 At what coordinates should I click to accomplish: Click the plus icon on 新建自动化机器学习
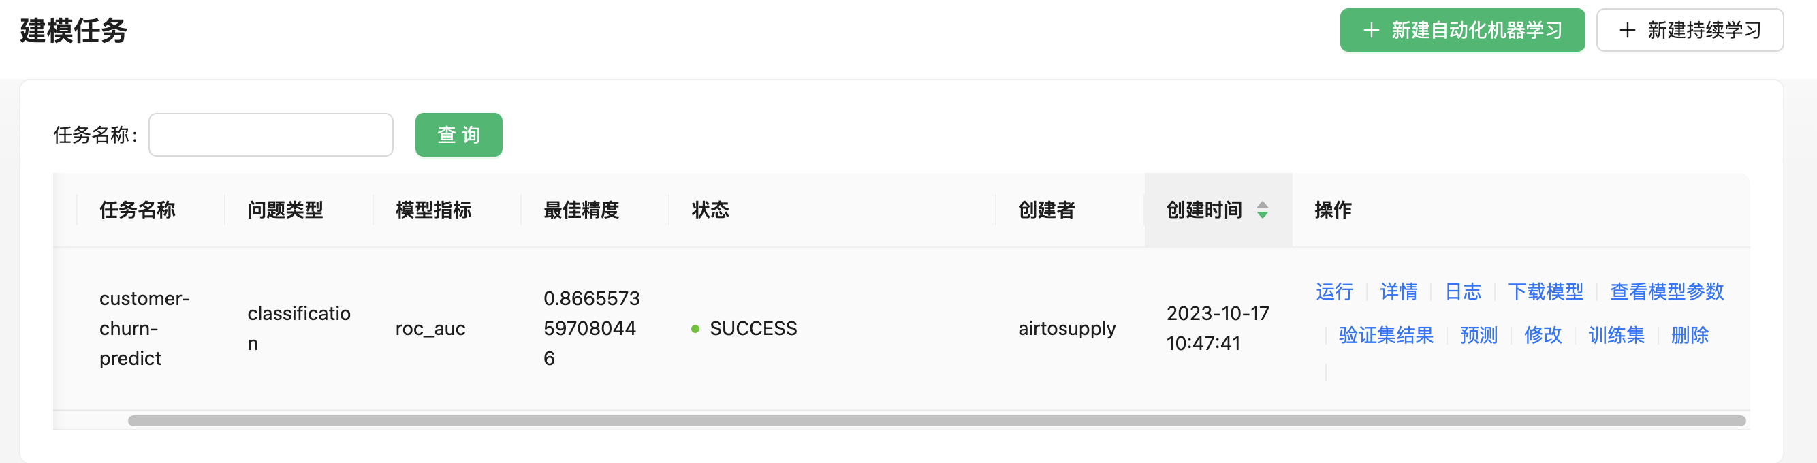pyautogui.click(x=1370, y=31)
